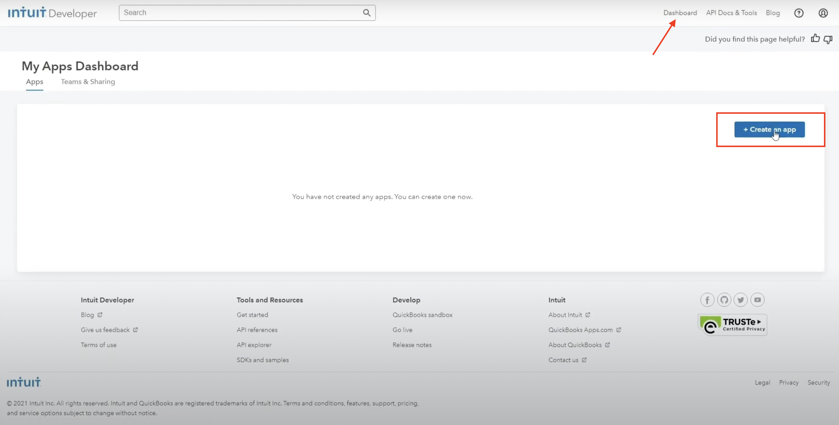Screen dimensions: 839x425
Task: Open the Twitter social icon
Action: [741, 300]
